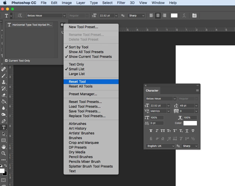Toggle Underline in Character panel
The height and width of the screenshot is (186, 235).
(187, 131)
